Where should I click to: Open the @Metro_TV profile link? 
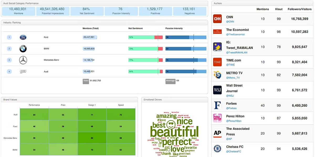click(233, 78)
